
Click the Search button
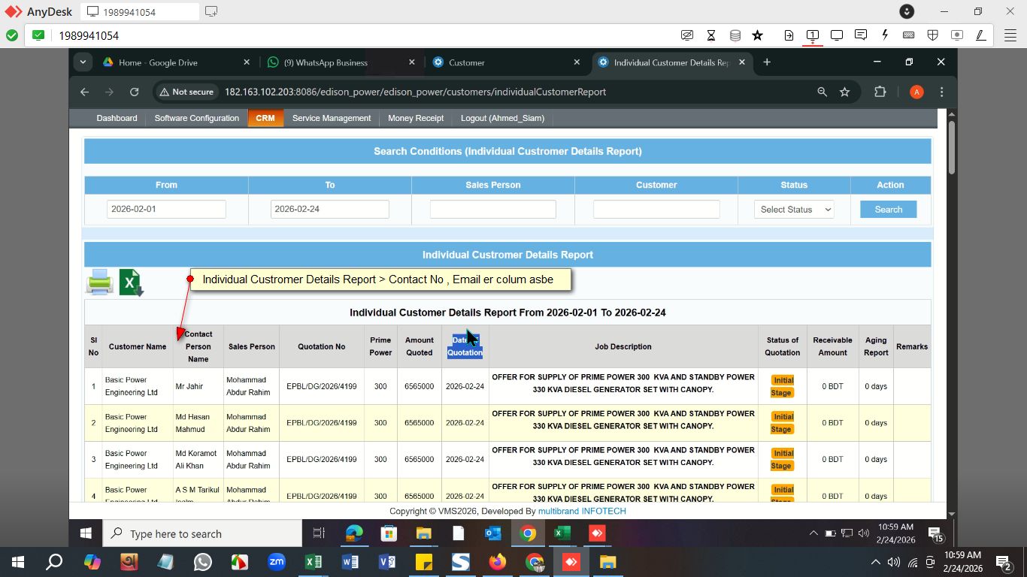click(x=888, y=210)
